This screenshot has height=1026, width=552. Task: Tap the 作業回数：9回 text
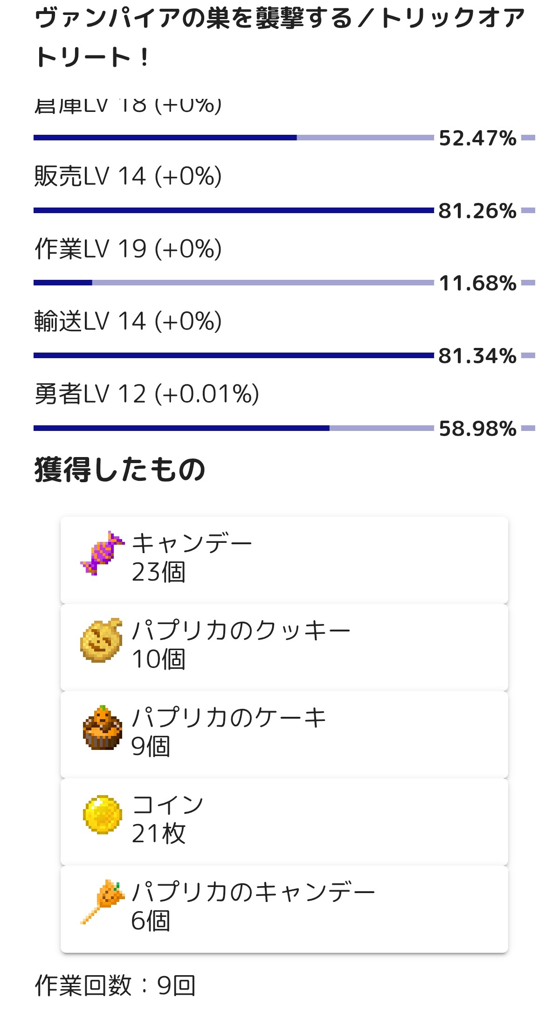coord(115,985)
